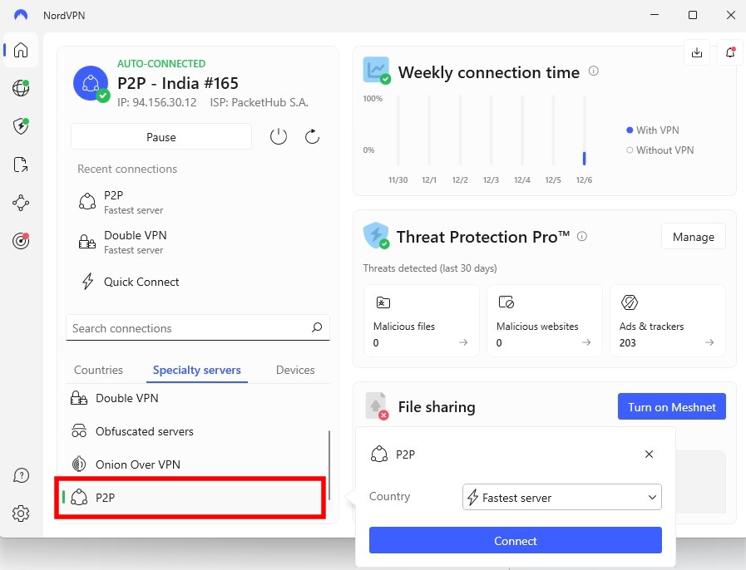Screen dimensions: 746x570
Task: Click the Malicious files arrow
Action: [463, 342]
